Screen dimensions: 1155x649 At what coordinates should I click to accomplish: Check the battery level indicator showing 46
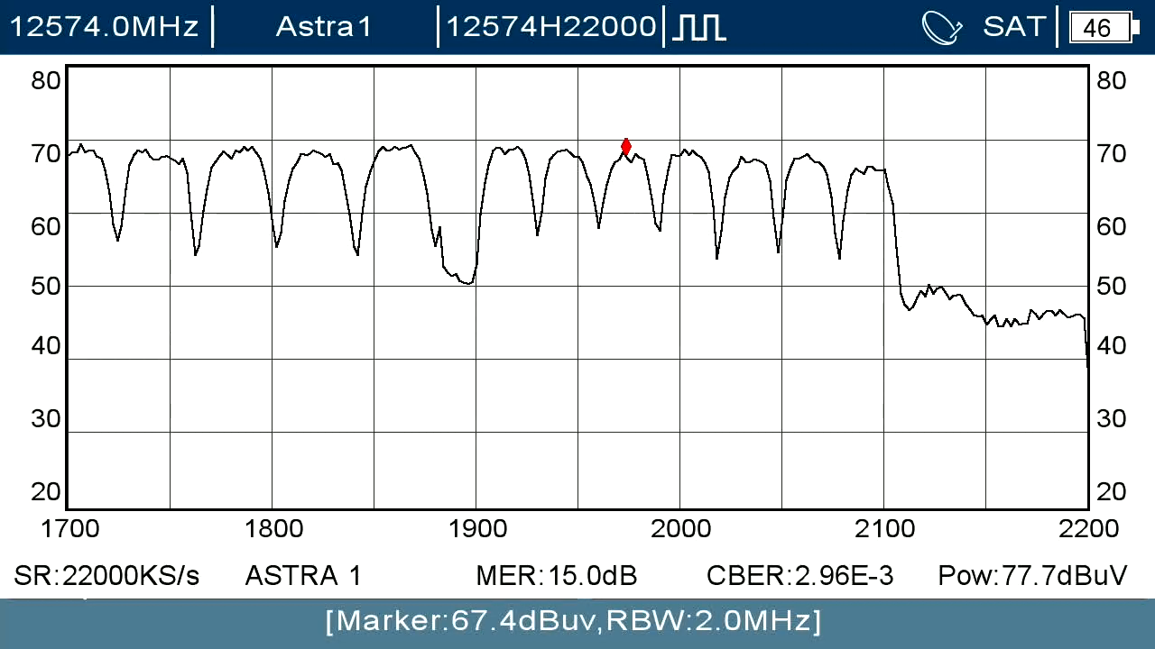coord(1104,28)
